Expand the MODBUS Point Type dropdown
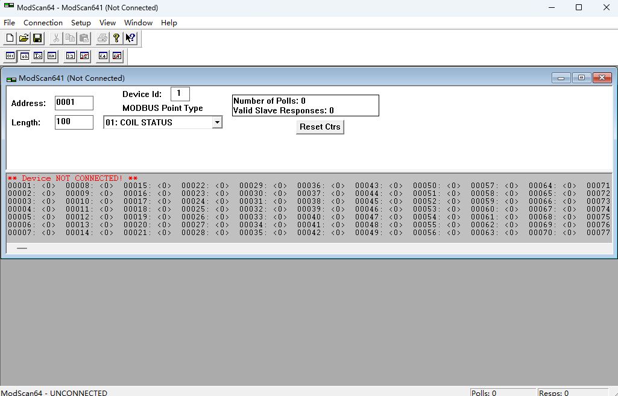 (217, 122)
